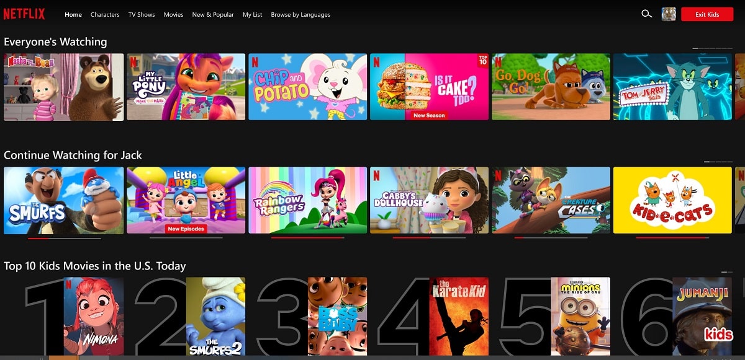Click the Netflix logo
The image size is (745, 360).
24,14
